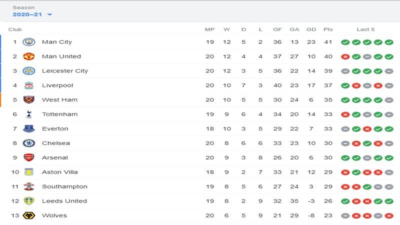The image size is (400, 225).
Task: Click Leicester City's first grey draw icon
Action: tap(345, 71)
